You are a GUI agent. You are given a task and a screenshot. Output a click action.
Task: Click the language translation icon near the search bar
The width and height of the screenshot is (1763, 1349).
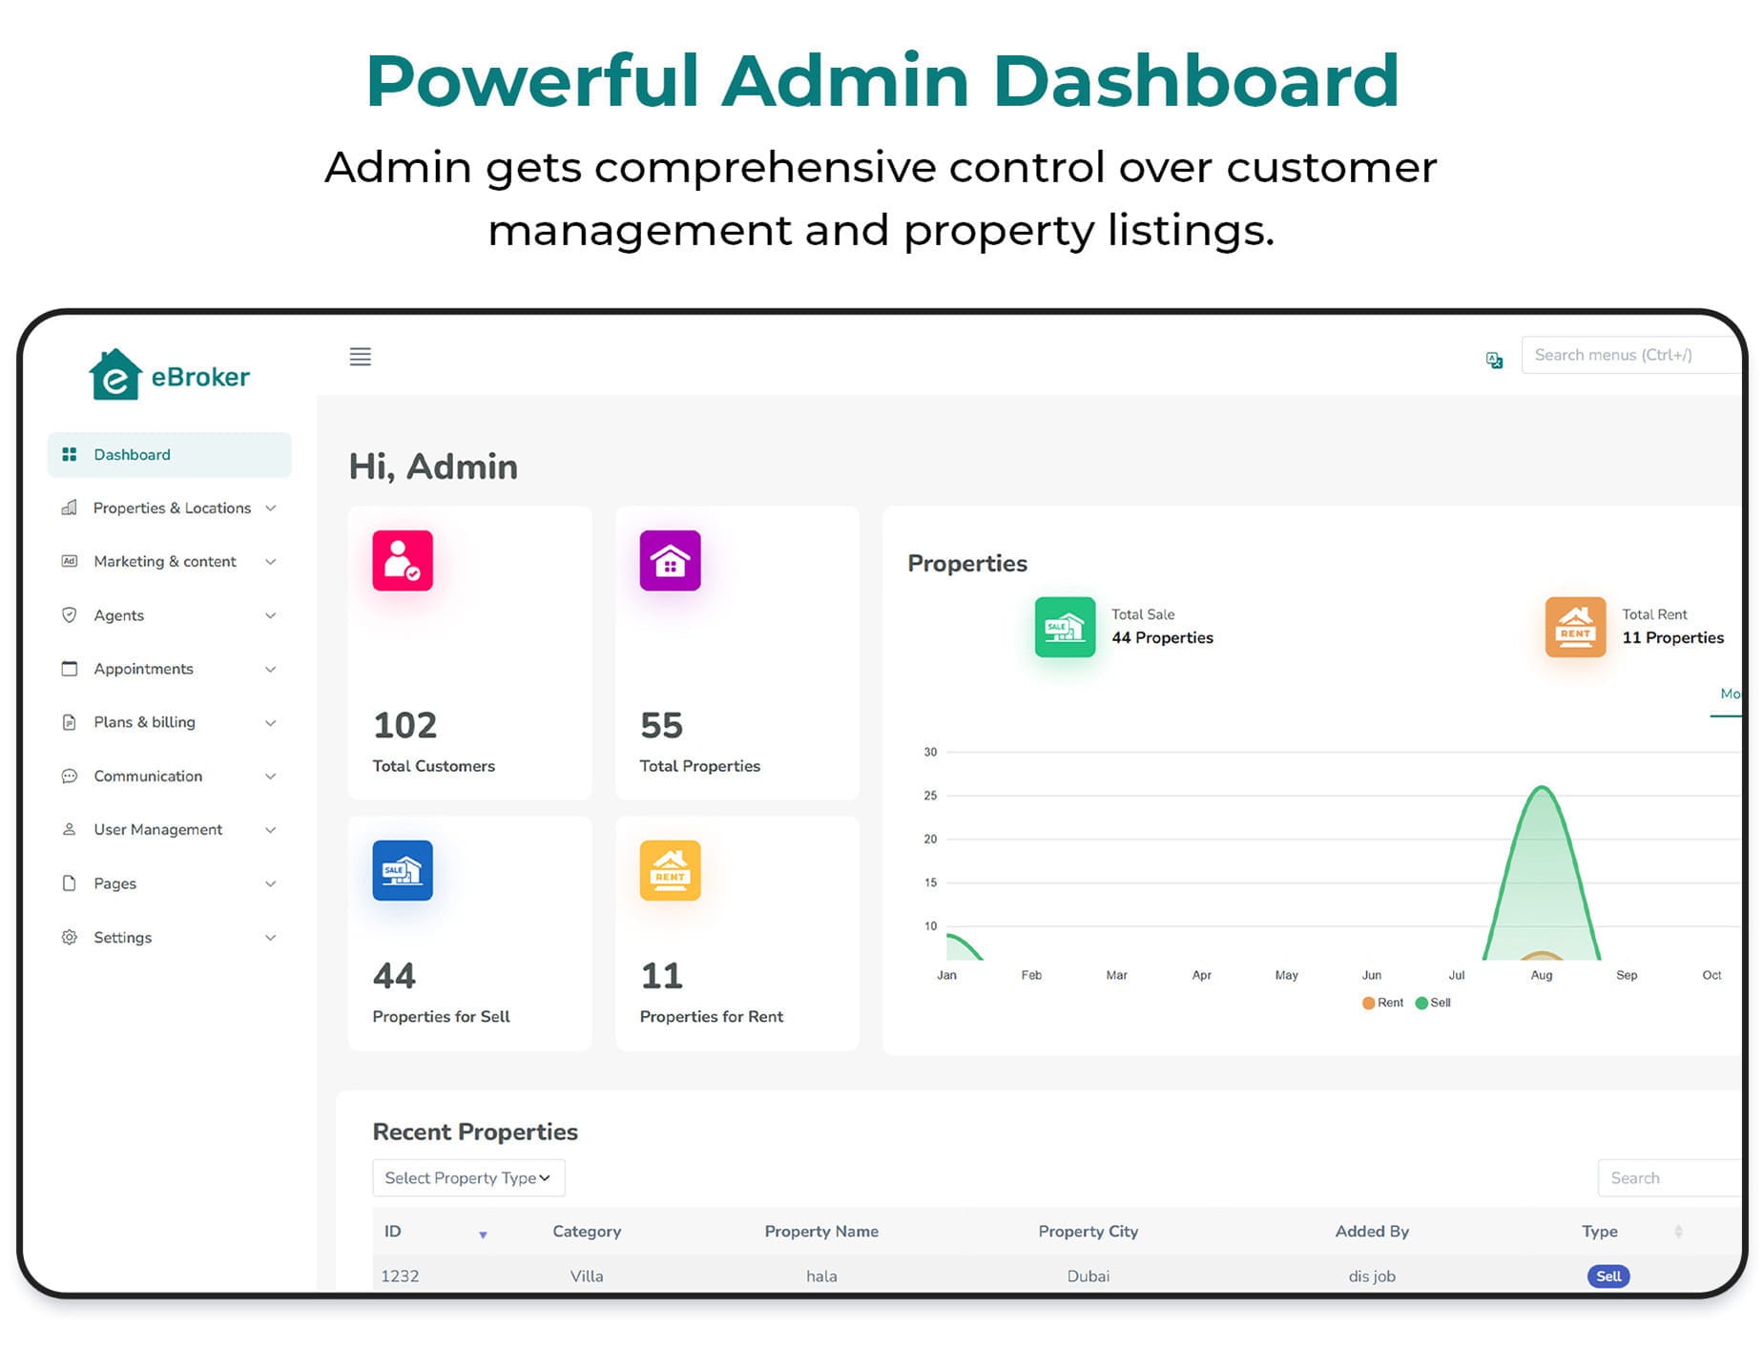(x=1494, y=361)
